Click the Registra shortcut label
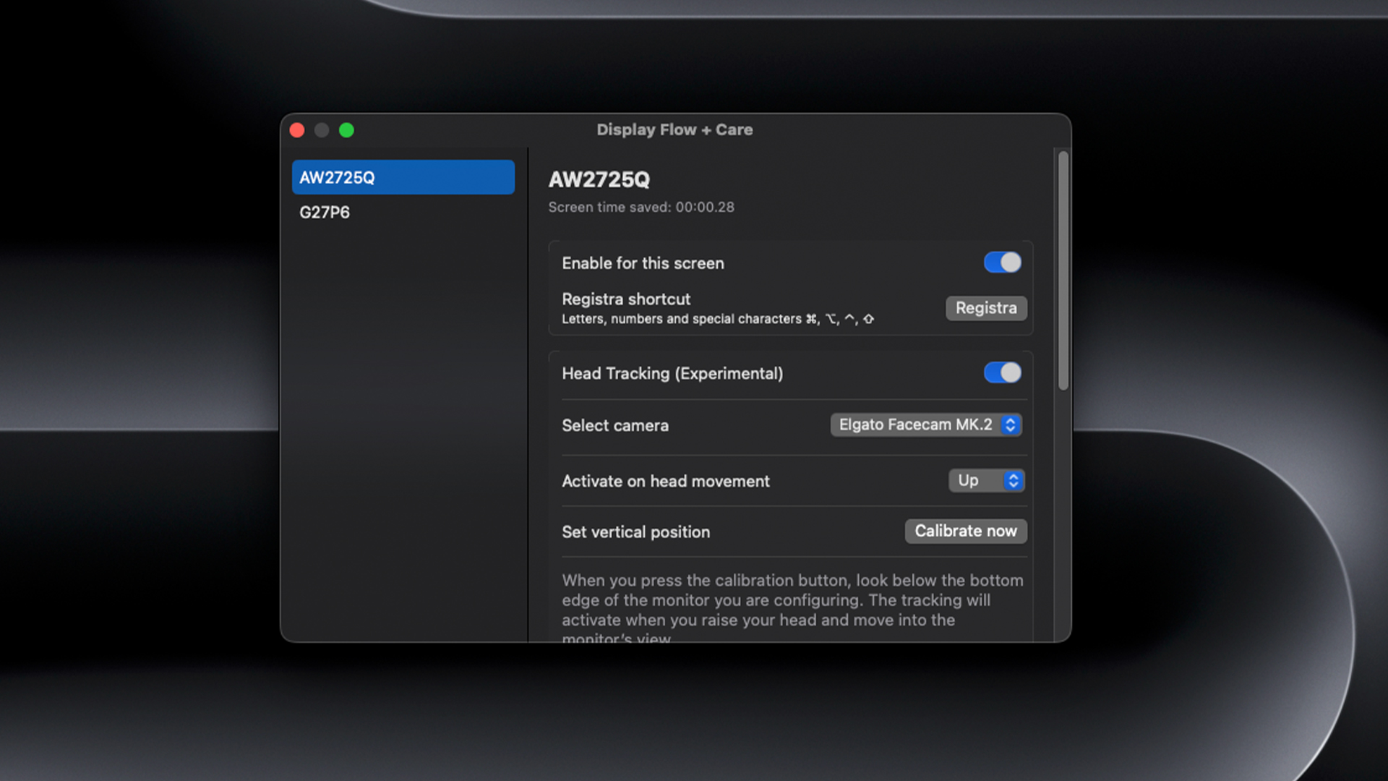1388x781 pixels. [626, 299]
